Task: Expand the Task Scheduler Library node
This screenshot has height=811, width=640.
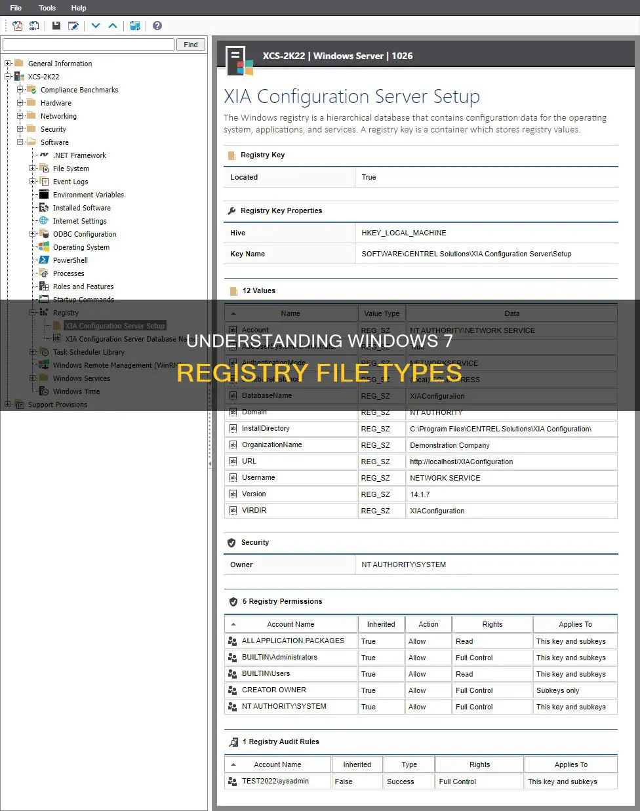Action: tap(32, 352)
